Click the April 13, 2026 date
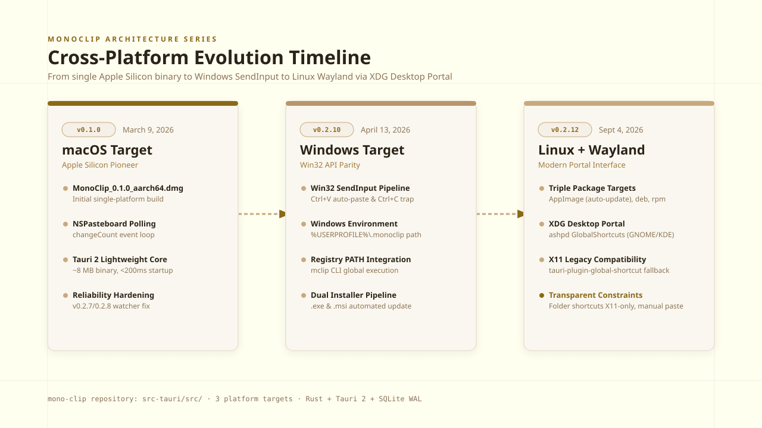 [385, 130]
